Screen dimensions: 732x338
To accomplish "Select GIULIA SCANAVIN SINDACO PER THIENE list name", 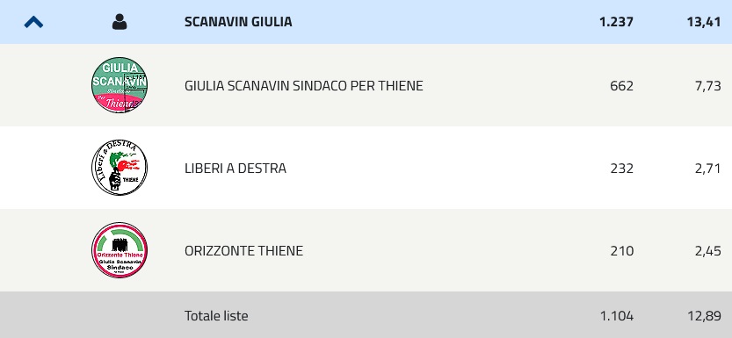I will pos(304,86).
